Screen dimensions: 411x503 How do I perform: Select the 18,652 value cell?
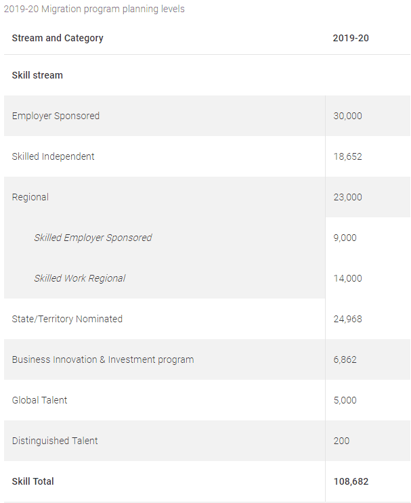click(x=368, y=156)
